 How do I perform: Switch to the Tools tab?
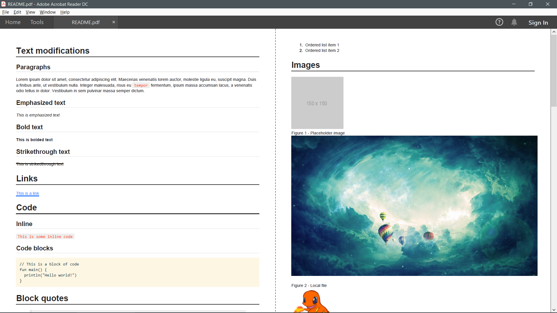(37, 22)
